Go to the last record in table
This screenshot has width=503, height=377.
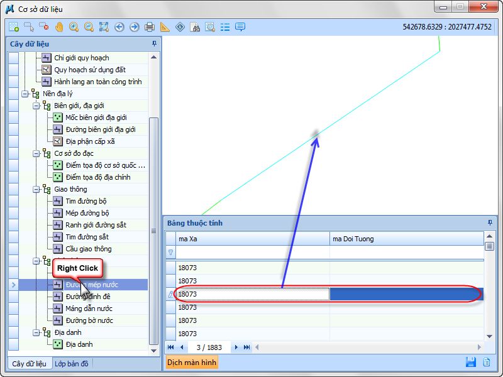[246, 347]
